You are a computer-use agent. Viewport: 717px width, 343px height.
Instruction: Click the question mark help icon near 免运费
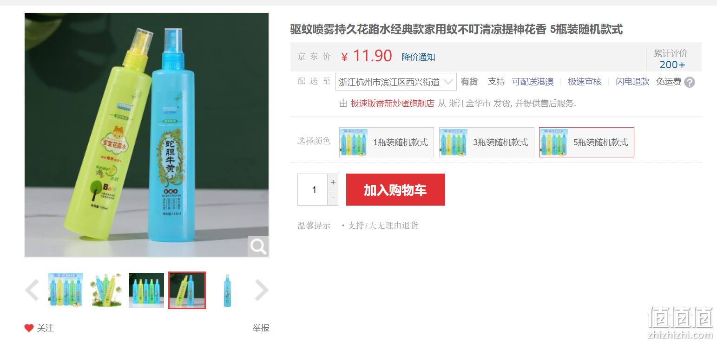(x=690, y=82)
